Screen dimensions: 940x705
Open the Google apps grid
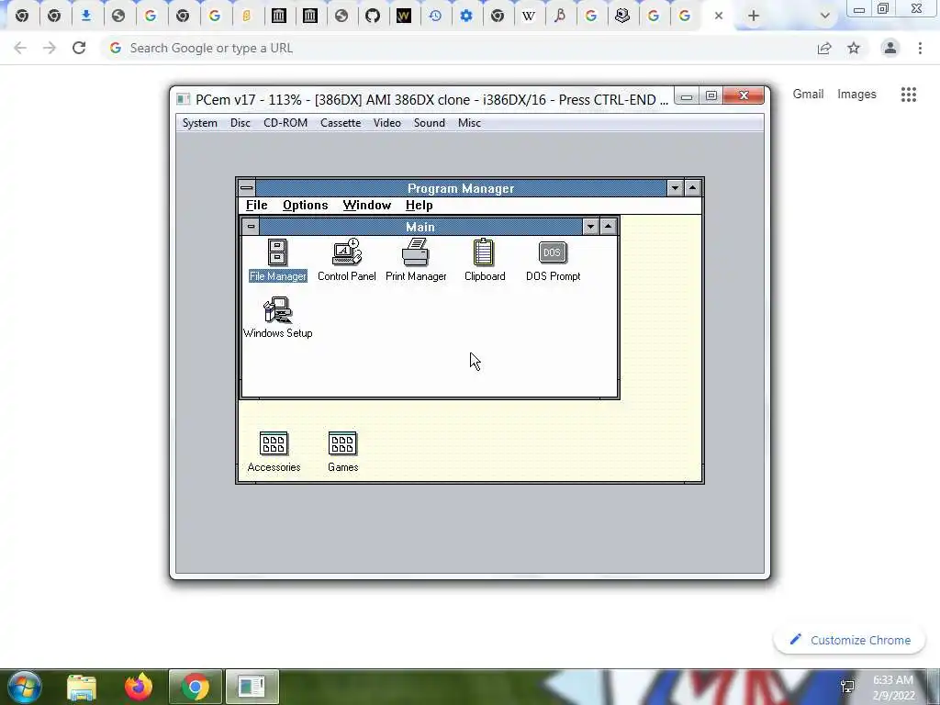909,95
